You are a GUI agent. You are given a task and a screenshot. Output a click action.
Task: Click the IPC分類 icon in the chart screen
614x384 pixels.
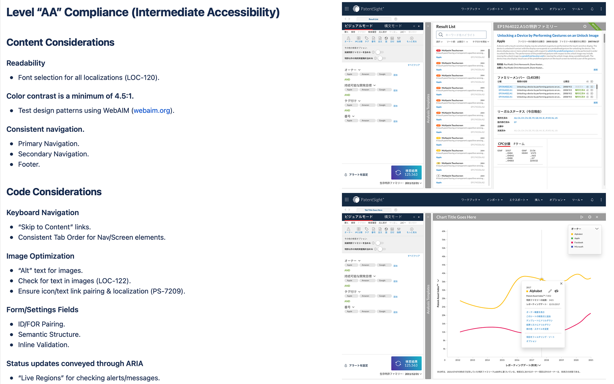pyautogui.click(x=358, y=230)
